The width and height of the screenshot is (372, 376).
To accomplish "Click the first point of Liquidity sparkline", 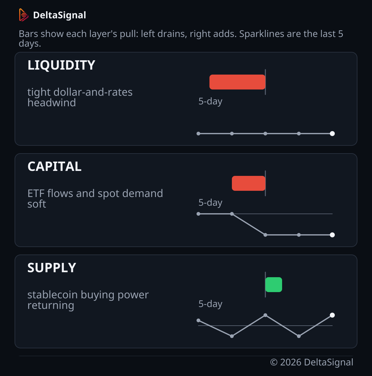I will coord(198,134).
